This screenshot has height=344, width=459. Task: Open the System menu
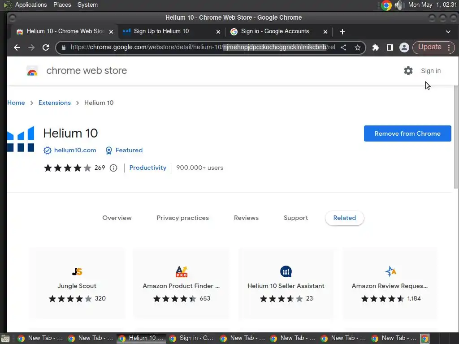point(87,4)
